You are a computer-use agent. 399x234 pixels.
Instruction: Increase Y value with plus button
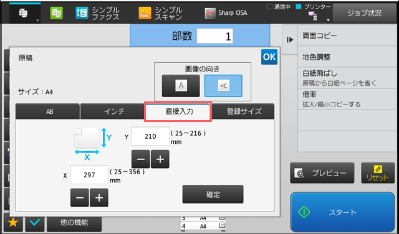coord(160,159)
